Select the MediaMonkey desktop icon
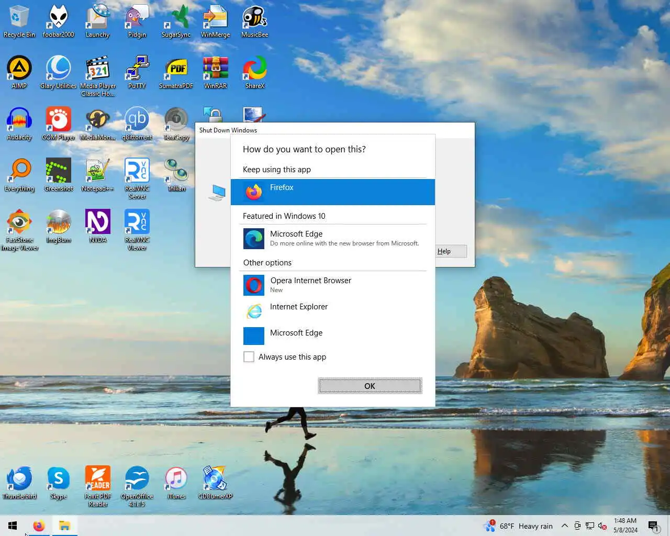This screenshot has height=536, width=670. point(97,124)
